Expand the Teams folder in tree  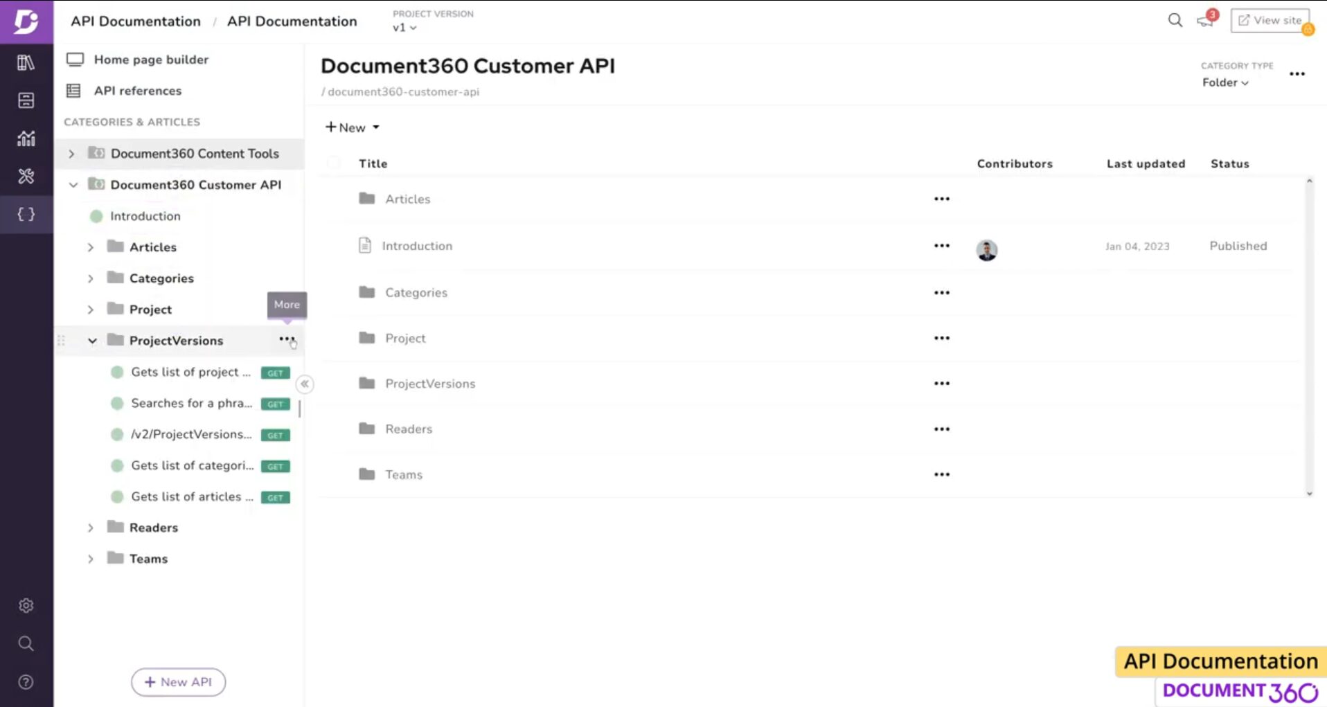pyautogui.click(x=91, y=559)
